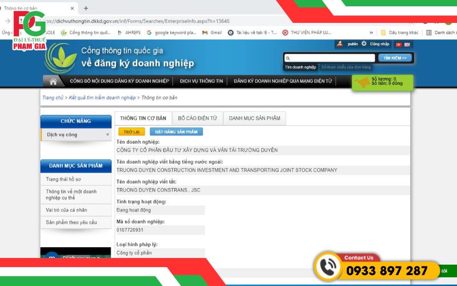Click the Đăng nhập login link
The width and height of the screenshot is (457, 286).
(379, 44)
